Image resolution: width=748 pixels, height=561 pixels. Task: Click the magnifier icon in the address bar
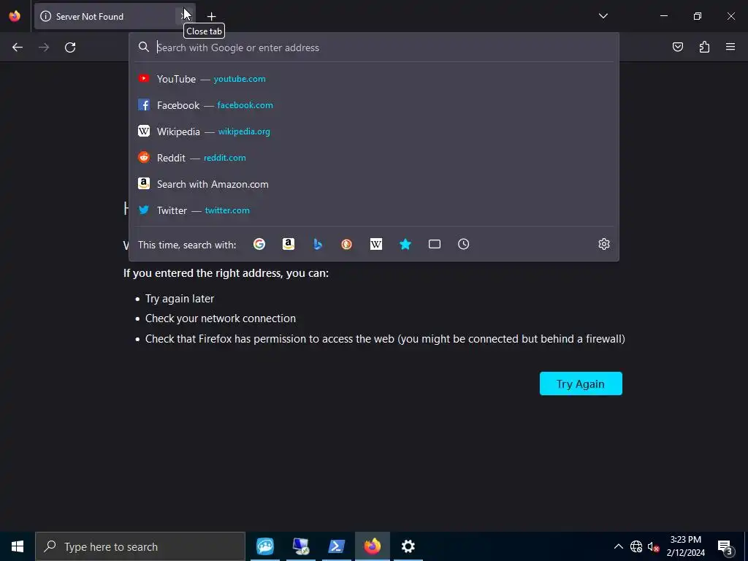coord(144,47)
